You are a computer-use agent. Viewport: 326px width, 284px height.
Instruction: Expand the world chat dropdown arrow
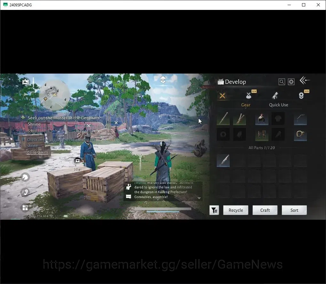[199, 198]
